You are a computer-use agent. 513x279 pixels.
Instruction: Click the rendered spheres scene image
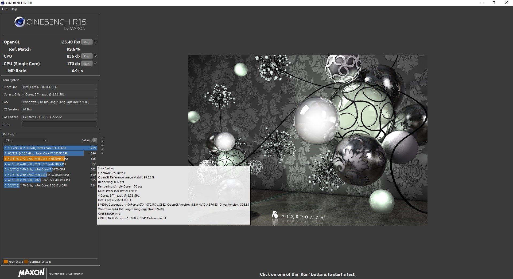(x=308, y=140)
